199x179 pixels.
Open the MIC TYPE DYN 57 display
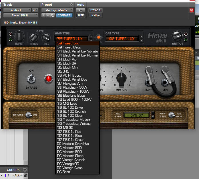[x=137, y=115]
